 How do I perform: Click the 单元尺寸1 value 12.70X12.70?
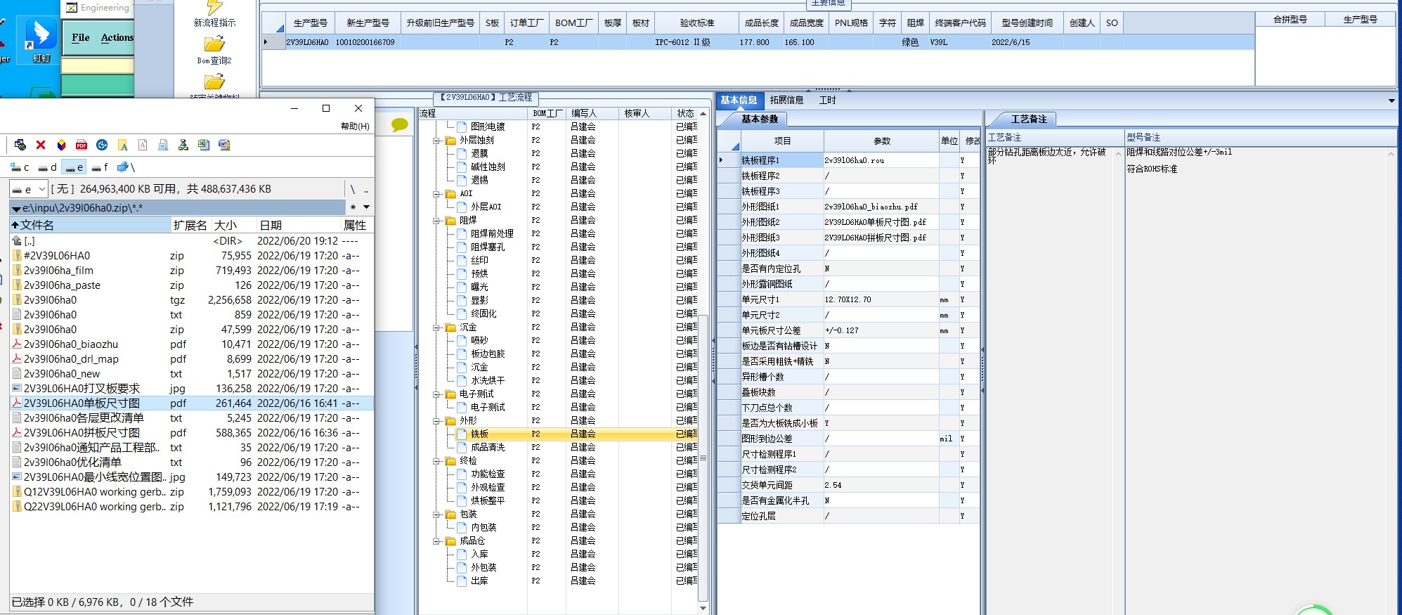881,299
